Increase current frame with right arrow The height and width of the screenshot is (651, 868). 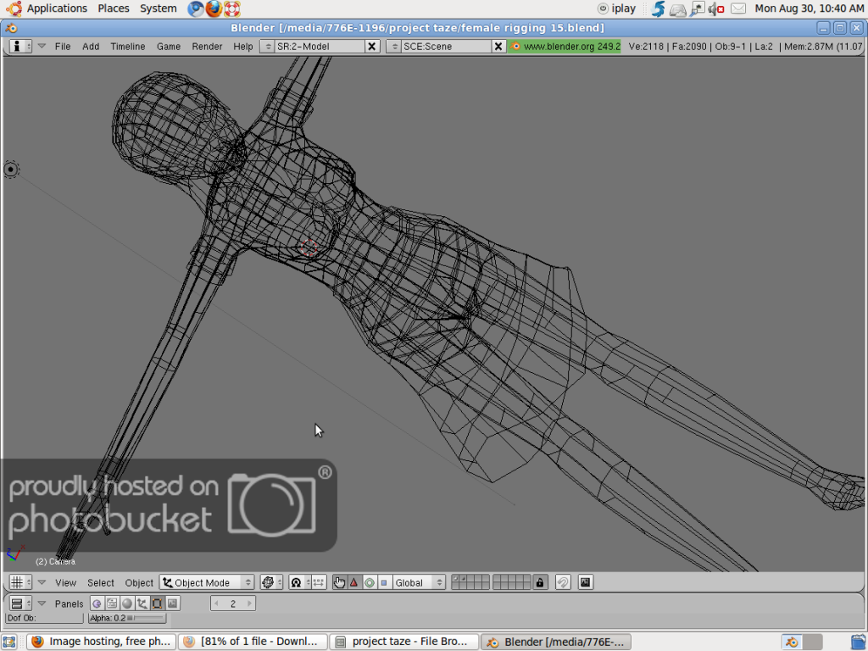click(250, 604)
